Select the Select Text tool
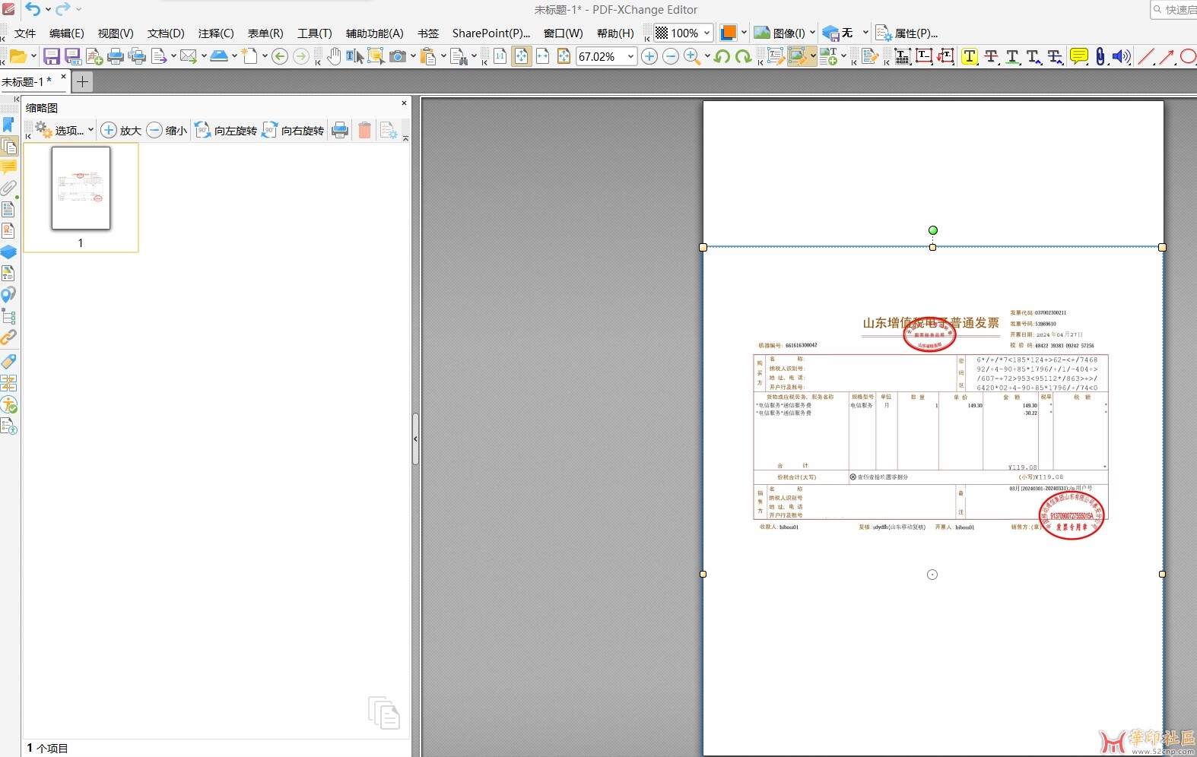The height and width of the screenshot is (757, 1197). 354,56
